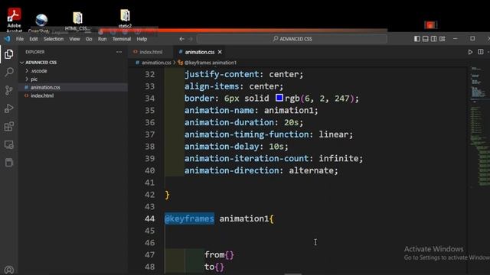The width and height of the screenshot is (490, 275).
Task: Open the View menu
Action: click(74, 39)
